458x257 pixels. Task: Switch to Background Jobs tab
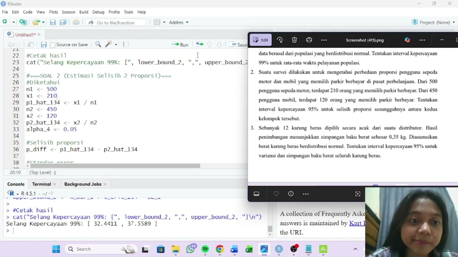tap(83, 184)
